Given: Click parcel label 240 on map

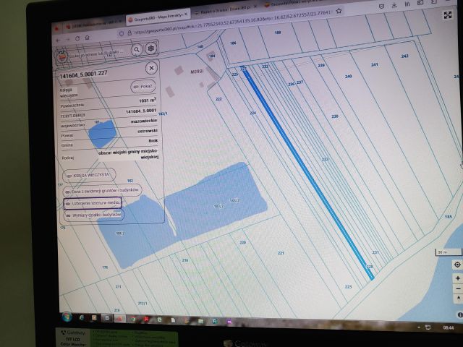Looking at the screenshot, I should (x=349, y=77).
